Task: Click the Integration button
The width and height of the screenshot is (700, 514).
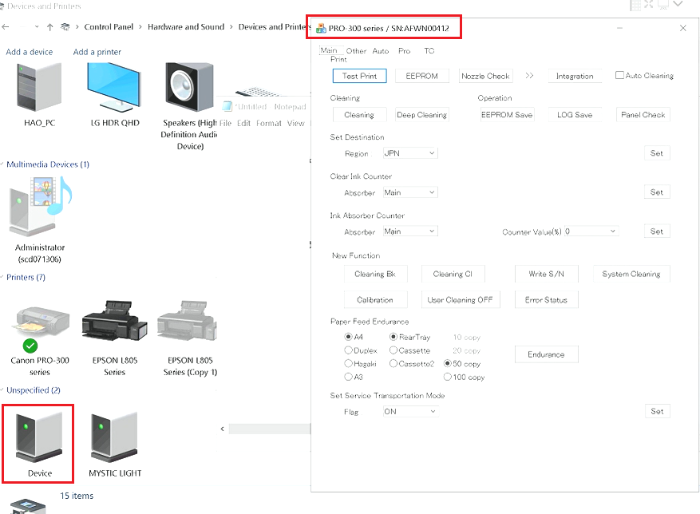Action: click(x=575, y=76)
